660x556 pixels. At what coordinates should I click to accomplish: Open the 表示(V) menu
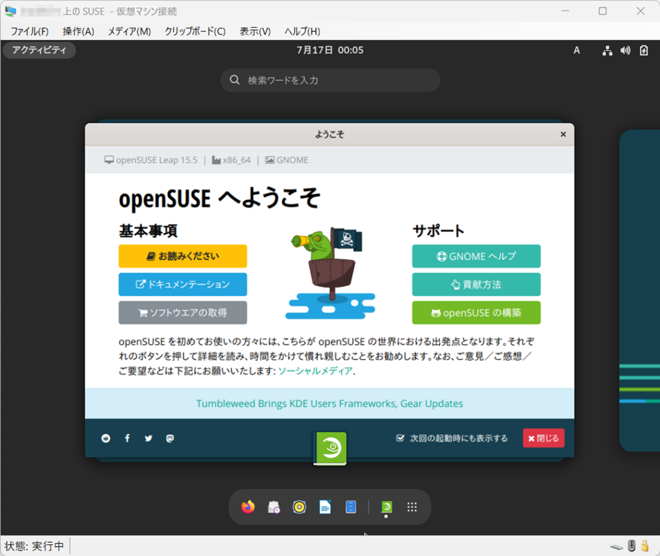tap(255, 31)
